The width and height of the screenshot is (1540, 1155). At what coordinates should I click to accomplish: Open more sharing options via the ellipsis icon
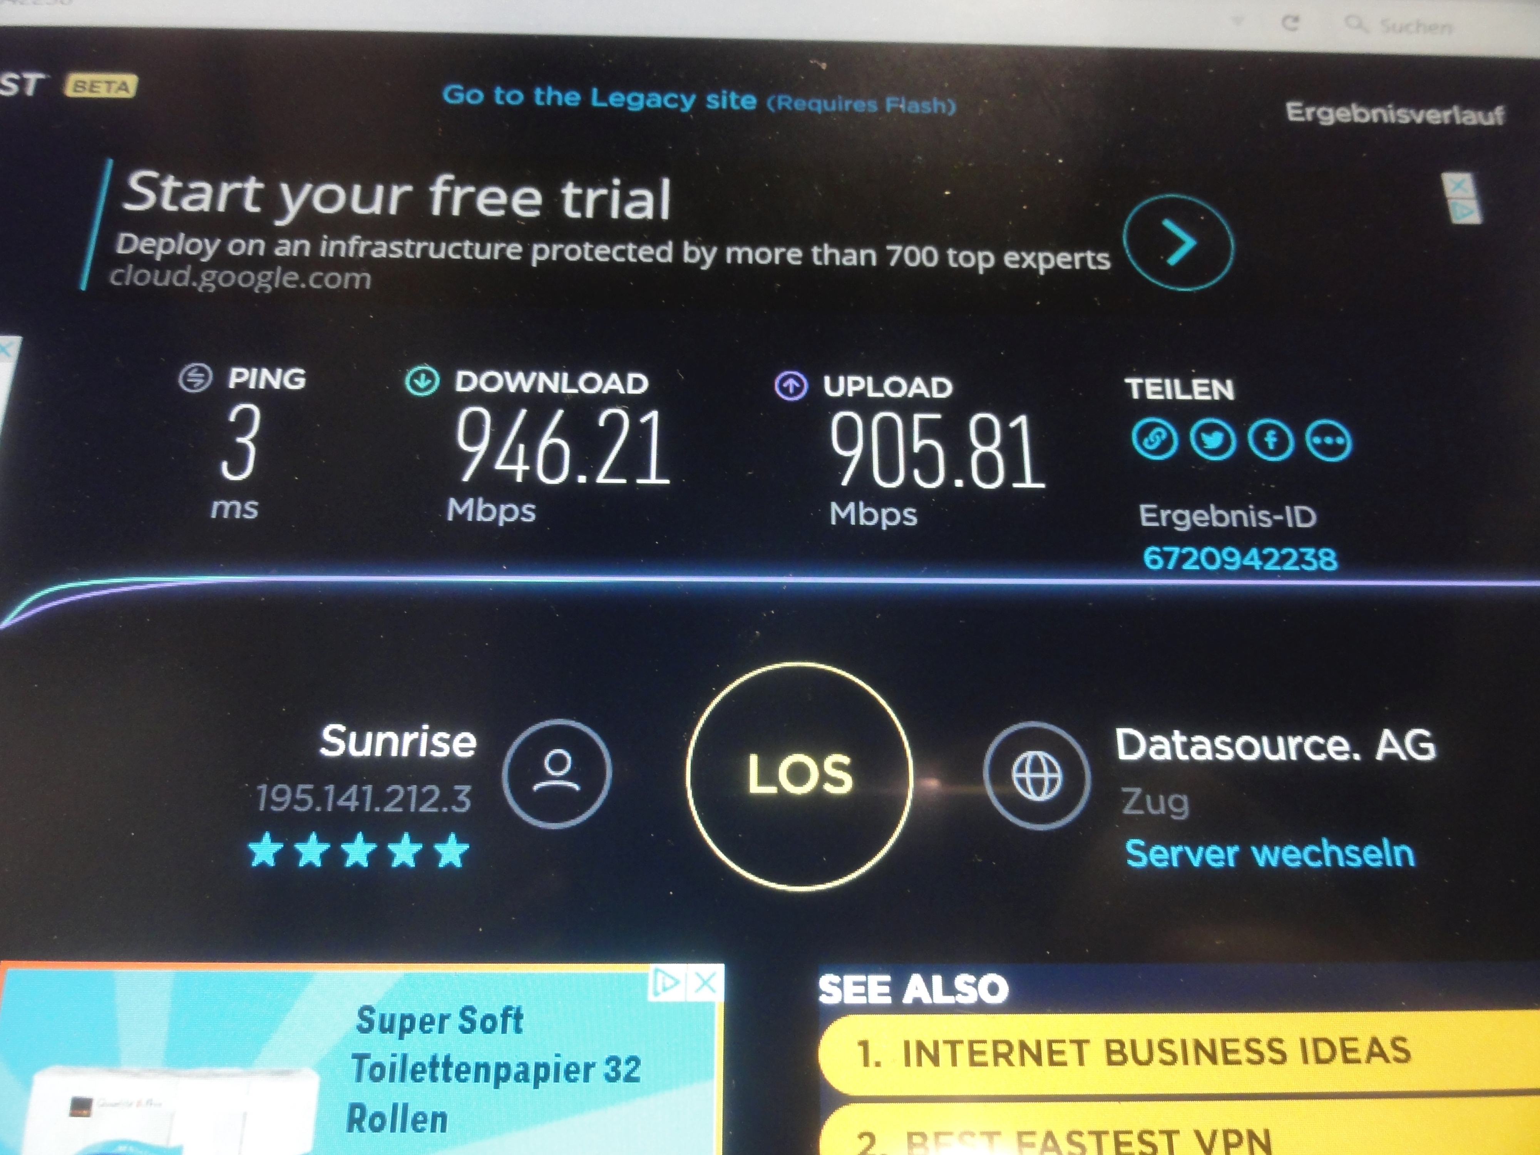tap(1329, 441)
